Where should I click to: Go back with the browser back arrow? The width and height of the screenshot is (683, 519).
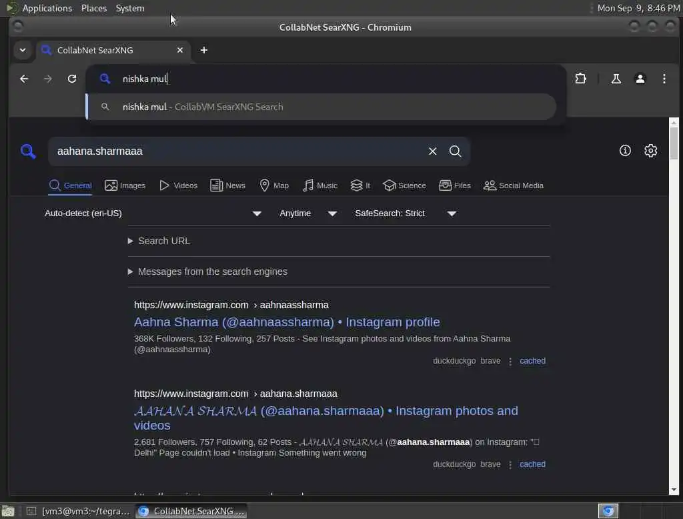[24, 79]
